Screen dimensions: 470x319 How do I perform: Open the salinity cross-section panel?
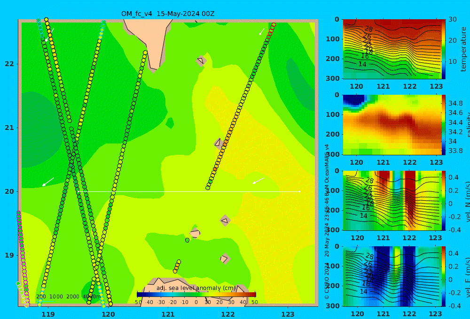point(392,125)
